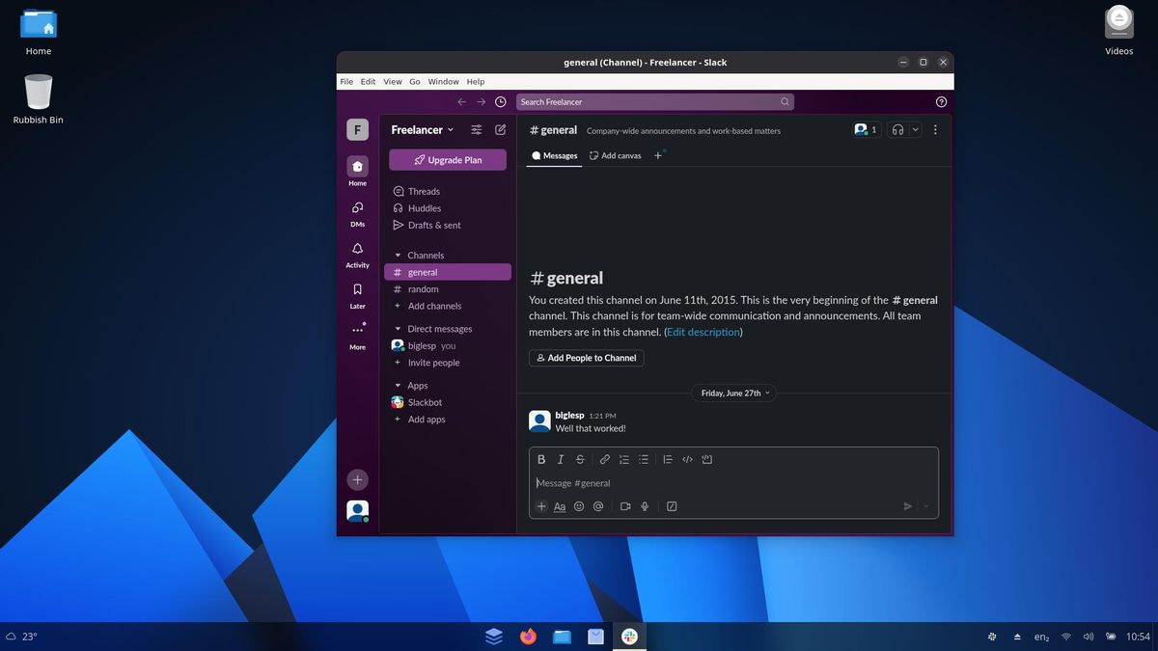Toggle bold formatting in the message composer
Viewport: 1158px width, 651px height.
click(541, 459)
